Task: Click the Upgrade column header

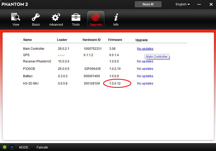Action: (141, 40)
